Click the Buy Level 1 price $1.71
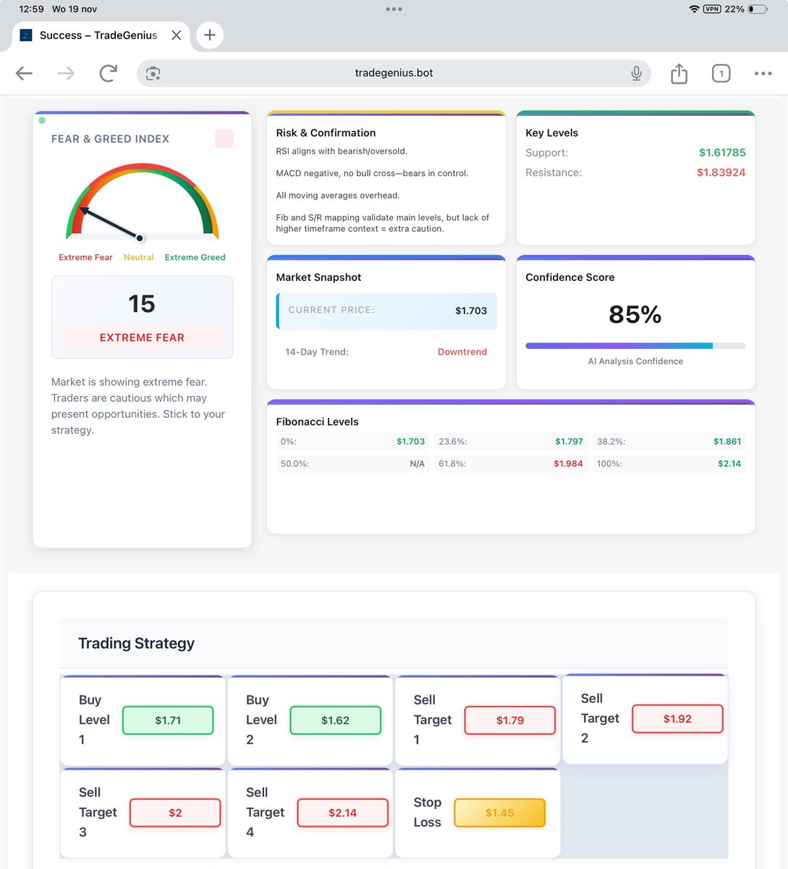Viewport: 788px width, 869px height. tap(168, 721)
